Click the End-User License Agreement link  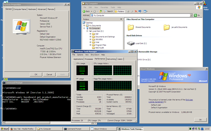[171, 101]
